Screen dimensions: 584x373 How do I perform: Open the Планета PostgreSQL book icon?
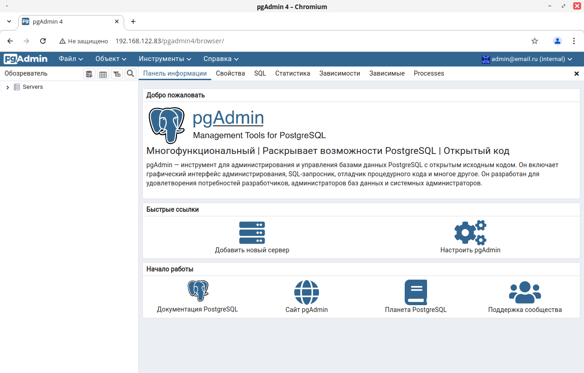click(416, 292)
